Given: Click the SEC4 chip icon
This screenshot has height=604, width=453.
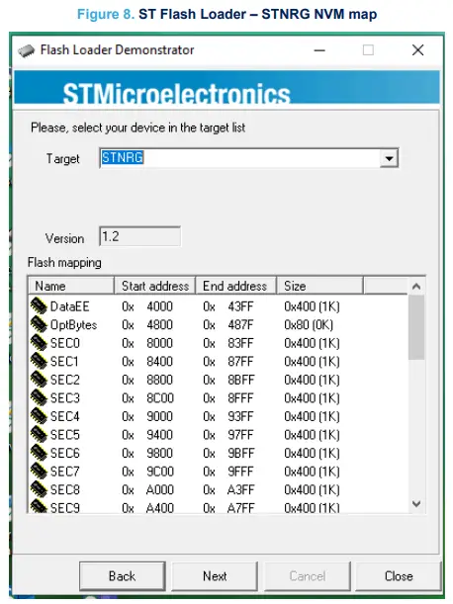Looking at the screenshot, I should [x=39, y=416].
